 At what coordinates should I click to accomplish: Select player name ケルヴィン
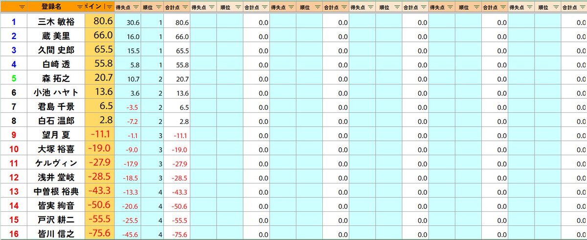(x=56, y=163)
